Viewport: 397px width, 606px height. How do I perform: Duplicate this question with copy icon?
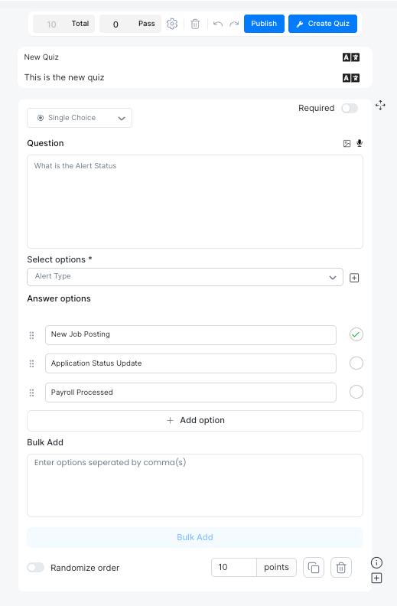[314, 567]
